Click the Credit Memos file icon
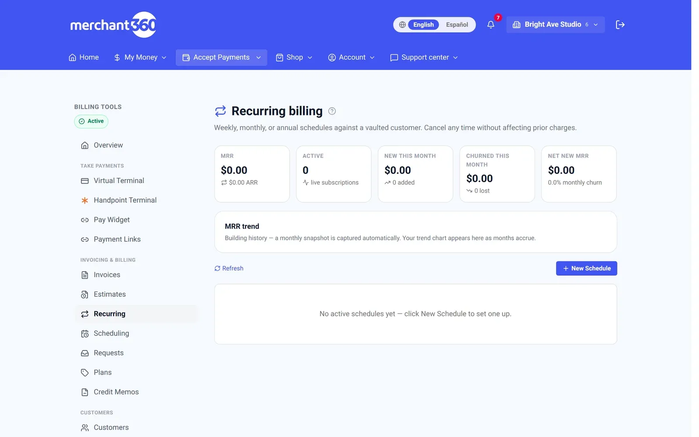This screenshot has height=437, width=699. pyautogui.click(x=85, y=392)
